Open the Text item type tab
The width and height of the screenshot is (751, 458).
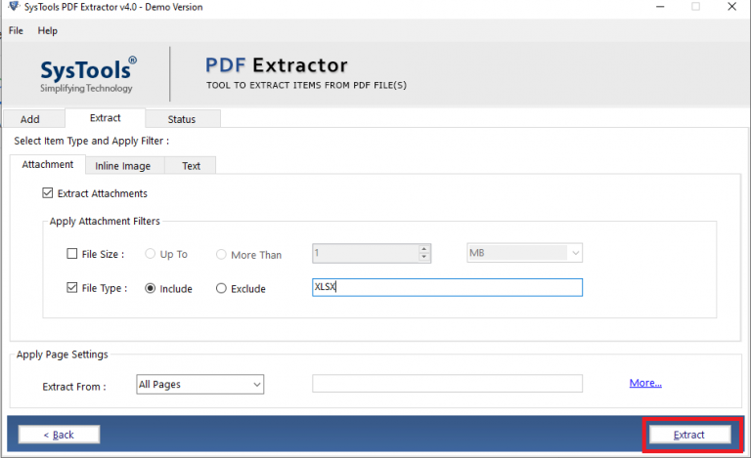191,166
